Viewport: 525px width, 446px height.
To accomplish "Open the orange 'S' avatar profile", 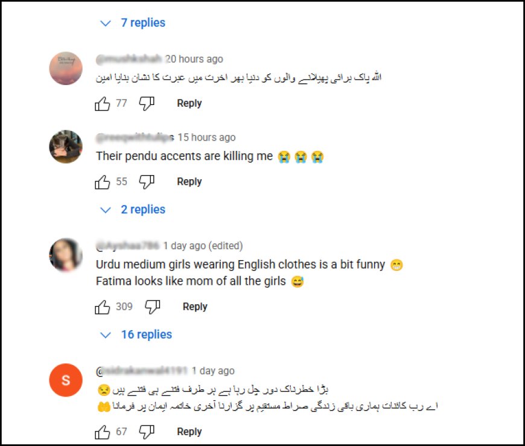I will [66, 380].
